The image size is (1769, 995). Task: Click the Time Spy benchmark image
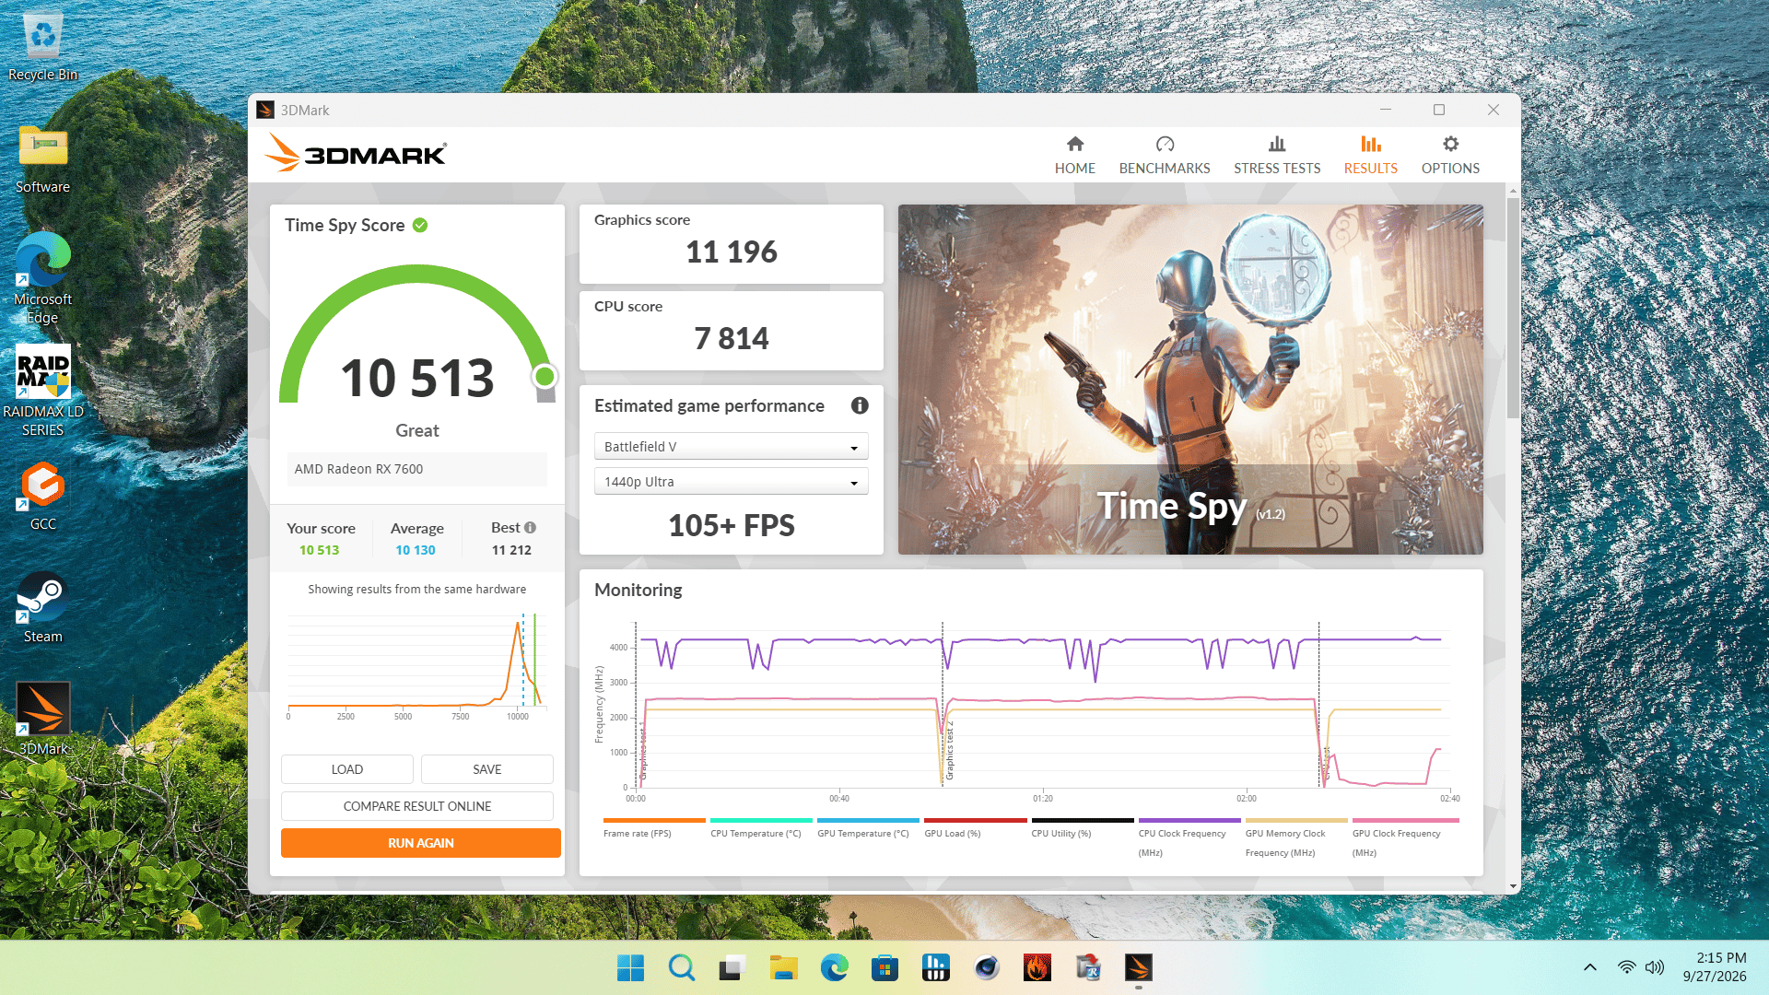[x=1190, y=380]
